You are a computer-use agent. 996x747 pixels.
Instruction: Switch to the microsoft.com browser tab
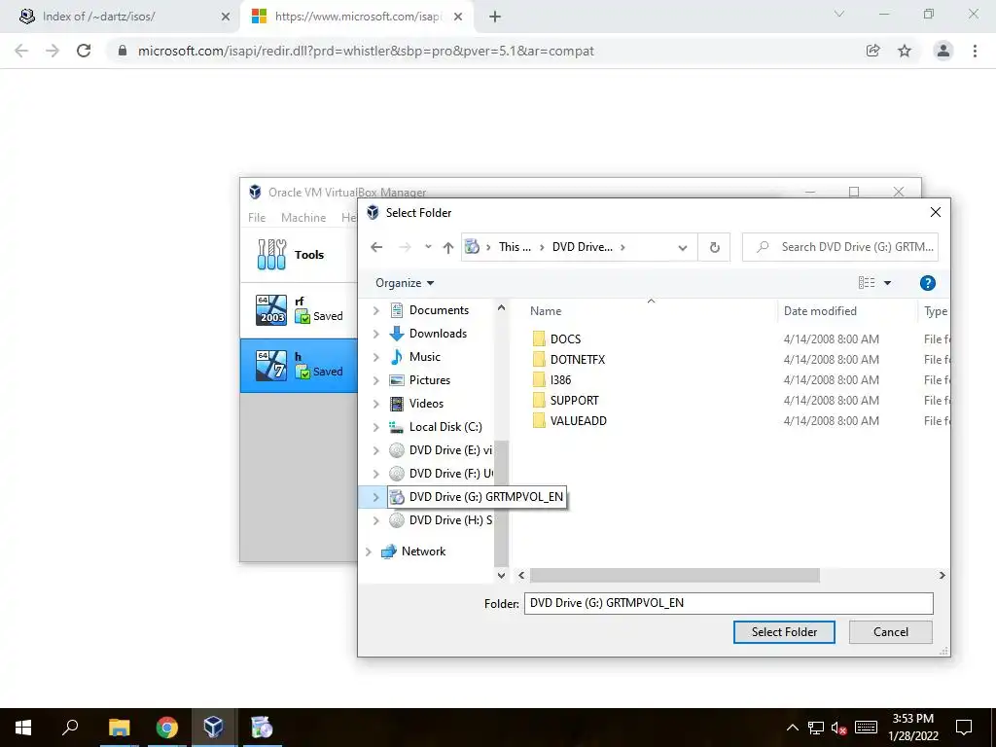click(x=356, y=17)
